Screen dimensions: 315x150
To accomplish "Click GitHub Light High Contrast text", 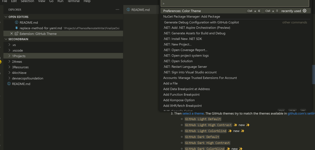I will (x=208, y=125).
